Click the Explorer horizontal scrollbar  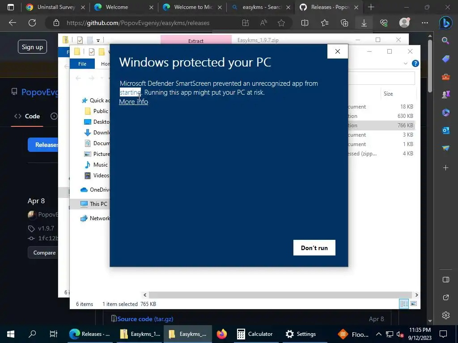280,295
